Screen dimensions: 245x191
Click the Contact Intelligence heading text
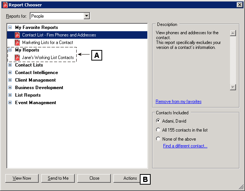(x=36, y=73)
